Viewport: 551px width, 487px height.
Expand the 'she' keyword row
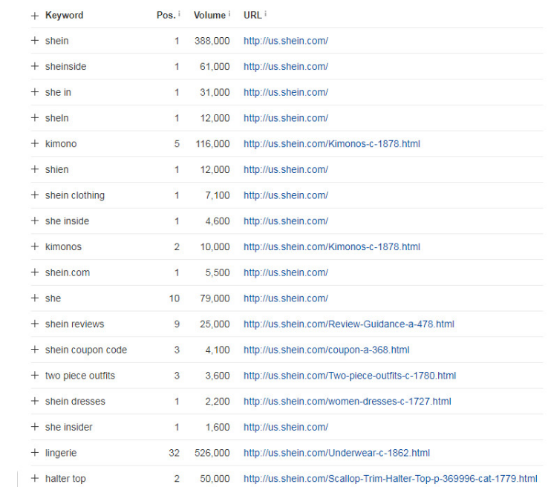click(34, 298)
